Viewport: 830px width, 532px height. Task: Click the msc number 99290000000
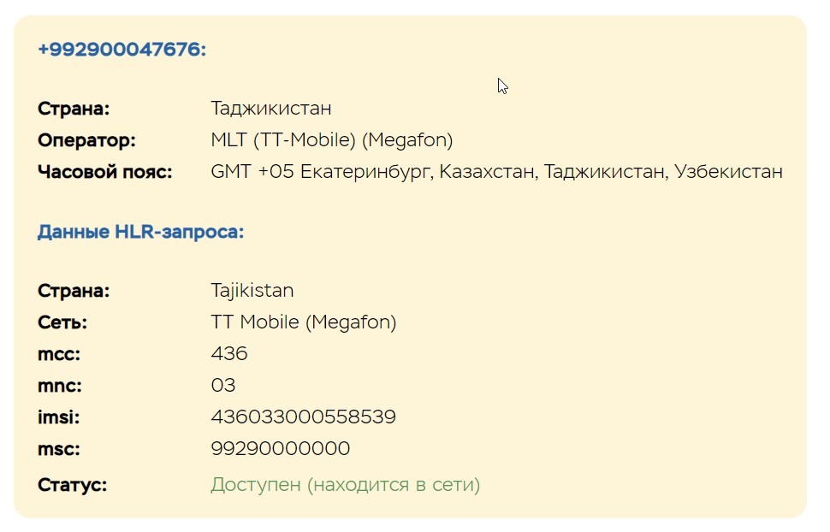(280, 449)
